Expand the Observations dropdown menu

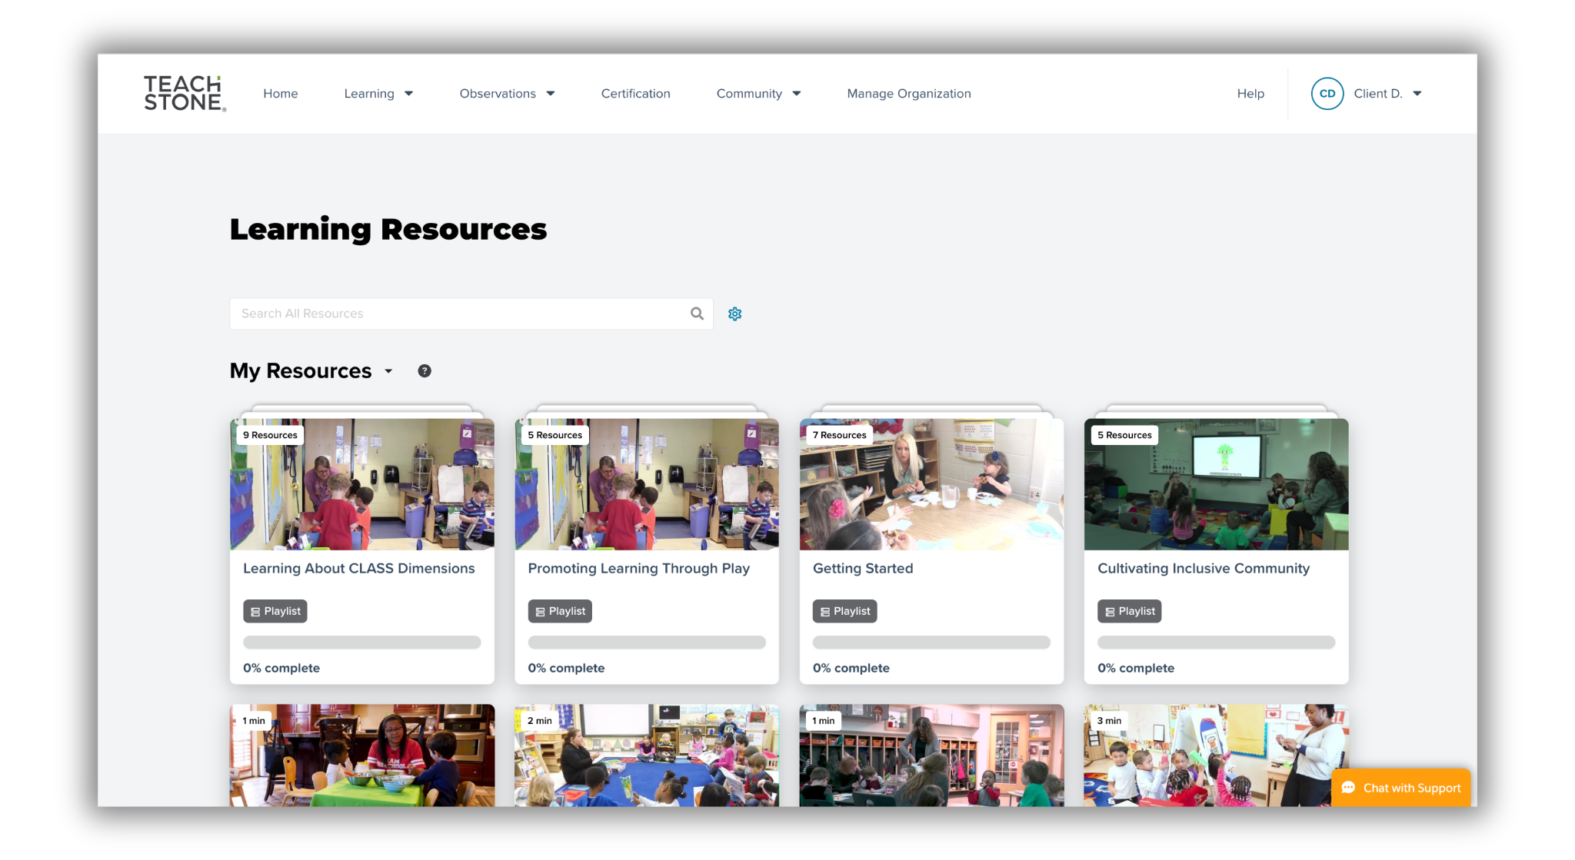click(x=507, y=94)
